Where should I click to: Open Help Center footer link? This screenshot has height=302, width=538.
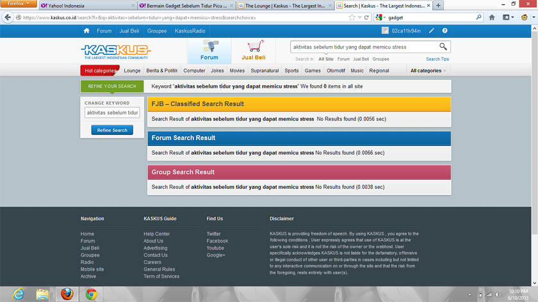[x=156, y=234]
